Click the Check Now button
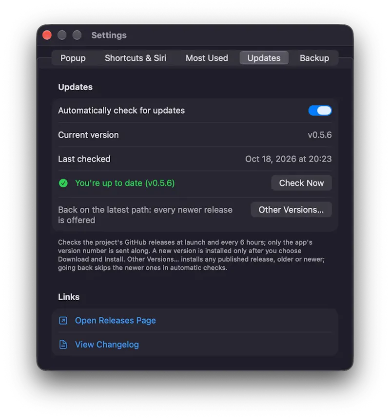 coord(301,183)
